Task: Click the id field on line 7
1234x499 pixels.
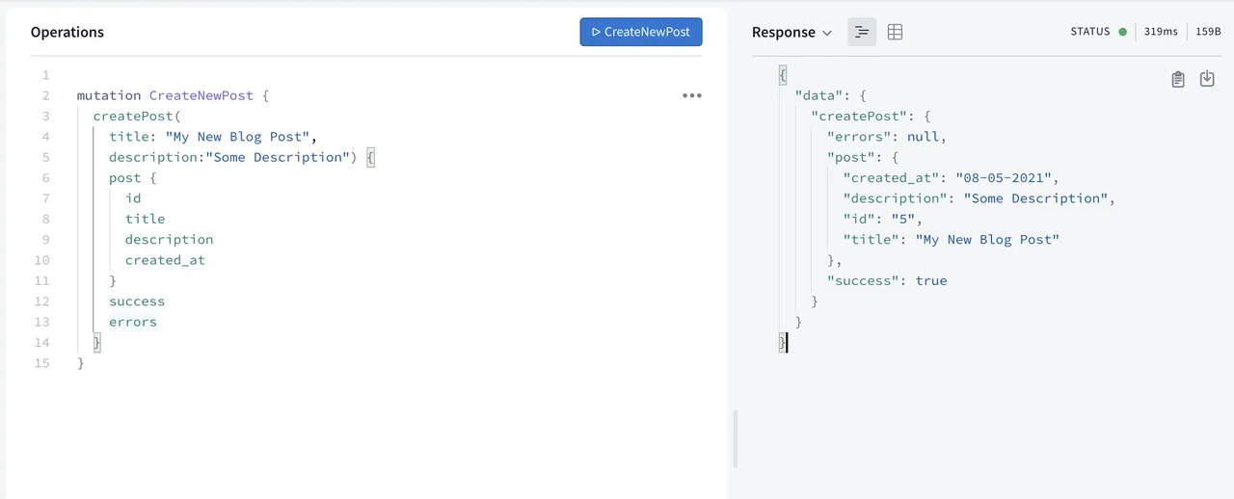Action: (x=133, y=198)
